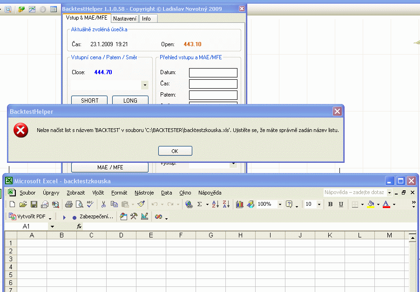Toggle Underline formatting in Excel
This screenshot has height=292, width=420.
click(x=341, y=204)
